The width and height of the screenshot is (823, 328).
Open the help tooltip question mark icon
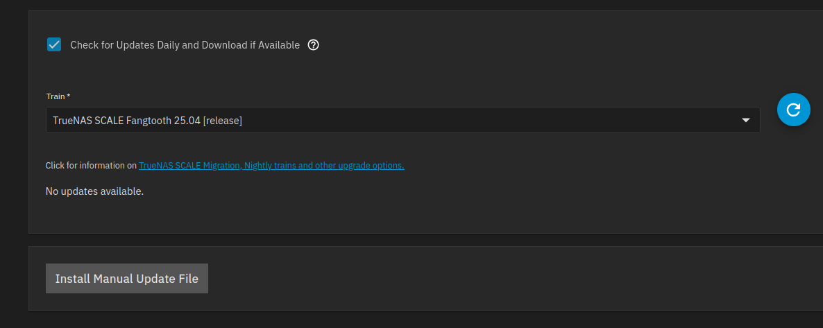point(313,45)
